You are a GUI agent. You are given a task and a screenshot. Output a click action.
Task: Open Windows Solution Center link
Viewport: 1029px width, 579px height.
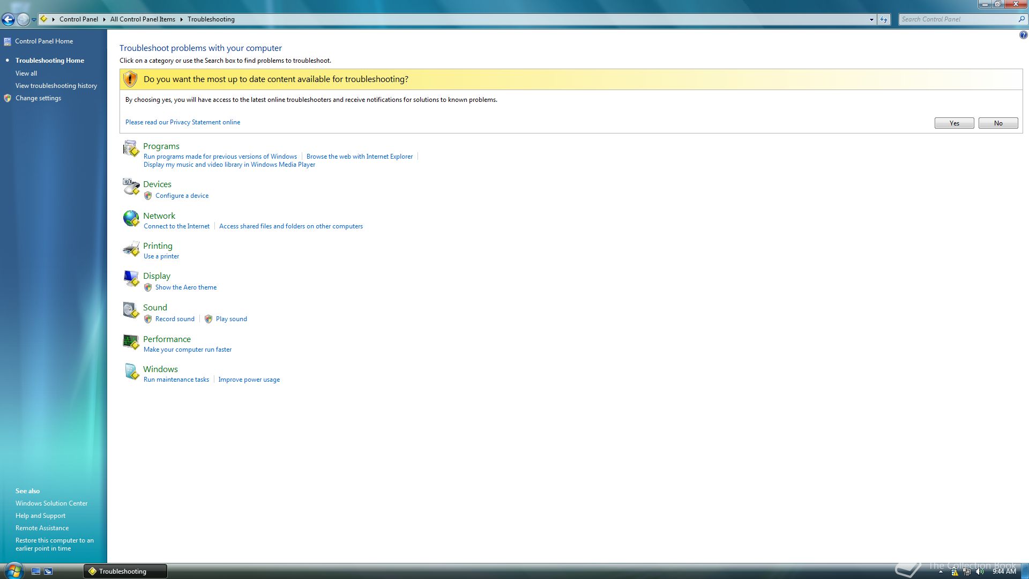[x=51, y=503]
